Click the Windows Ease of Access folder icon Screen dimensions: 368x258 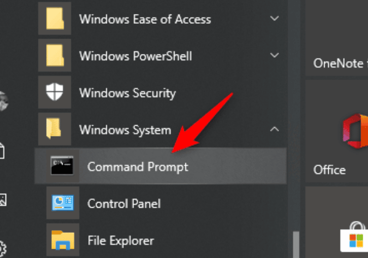[55, 19]
